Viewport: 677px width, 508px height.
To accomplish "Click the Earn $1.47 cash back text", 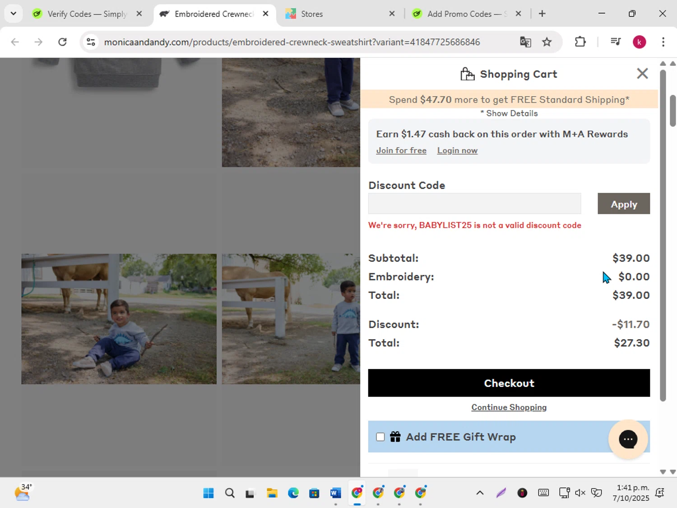I will tap(502, 134).
